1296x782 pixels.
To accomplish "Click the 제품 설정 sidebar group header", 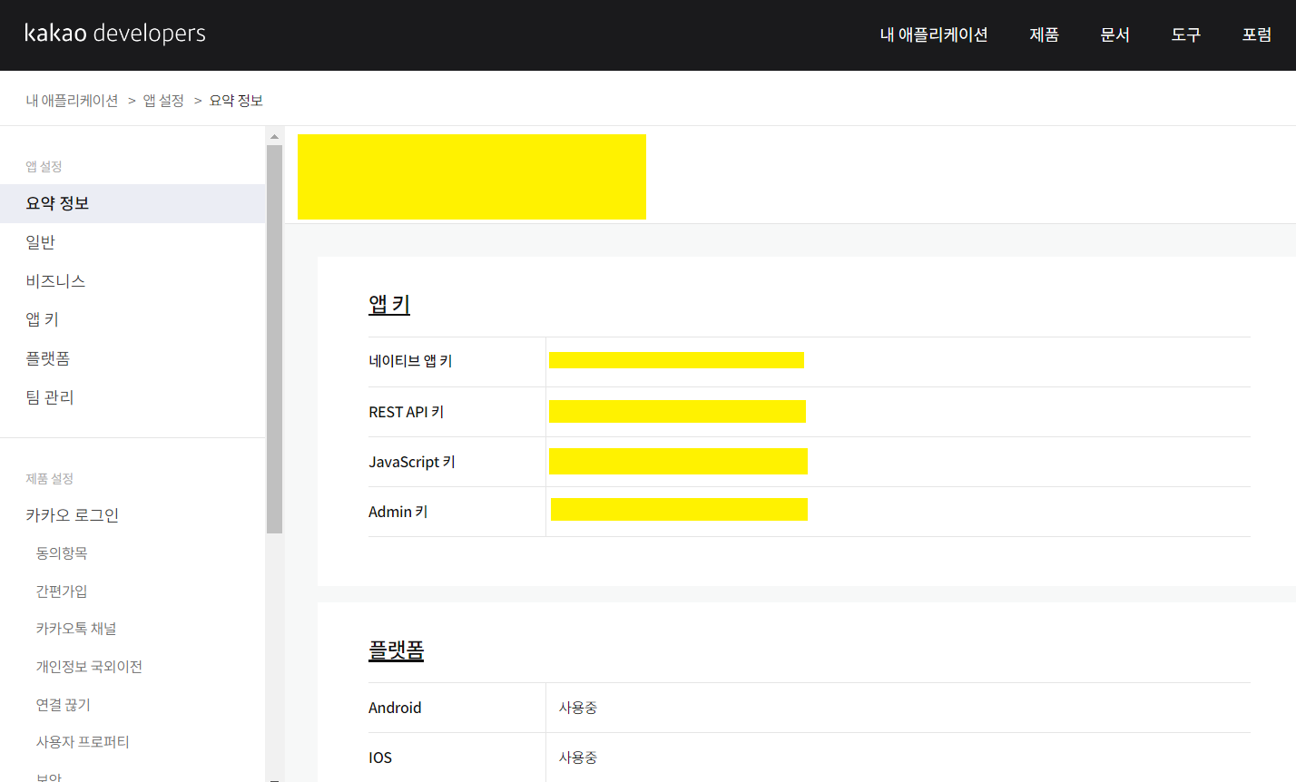I will [49, 478].
